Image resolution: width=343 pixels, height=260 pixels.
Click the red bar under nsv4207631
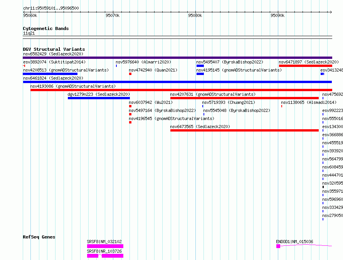pyautogui.click(x=245, y=98)
